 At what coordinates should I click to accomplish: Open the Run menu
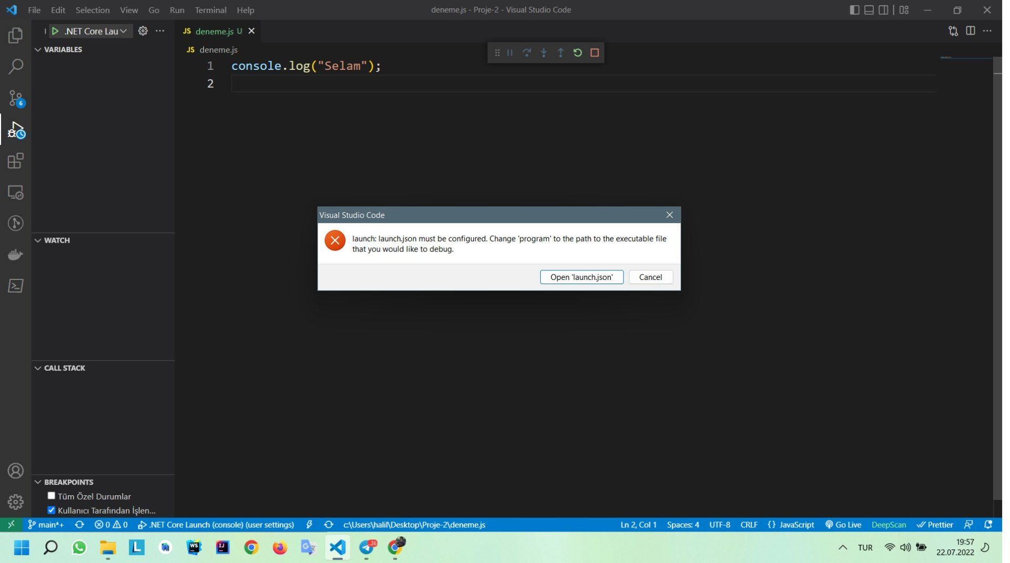coord(177,10)
